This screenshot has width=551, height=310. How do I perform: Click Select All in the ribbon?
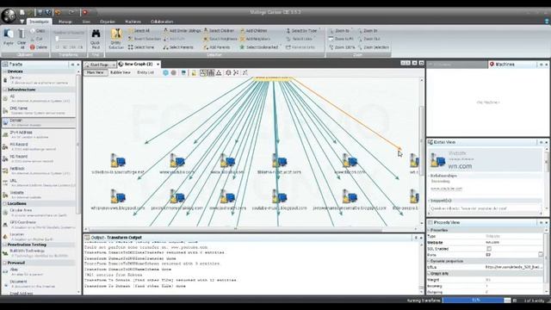[139, 31]
